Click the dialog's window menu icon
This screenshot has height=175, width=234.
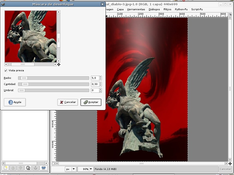coord(3,4)
